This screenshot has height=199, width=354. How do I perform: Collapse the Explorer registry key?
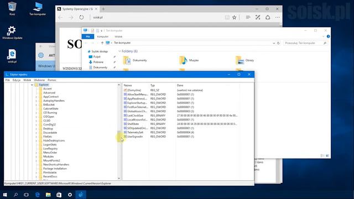(x=32, y=85)
